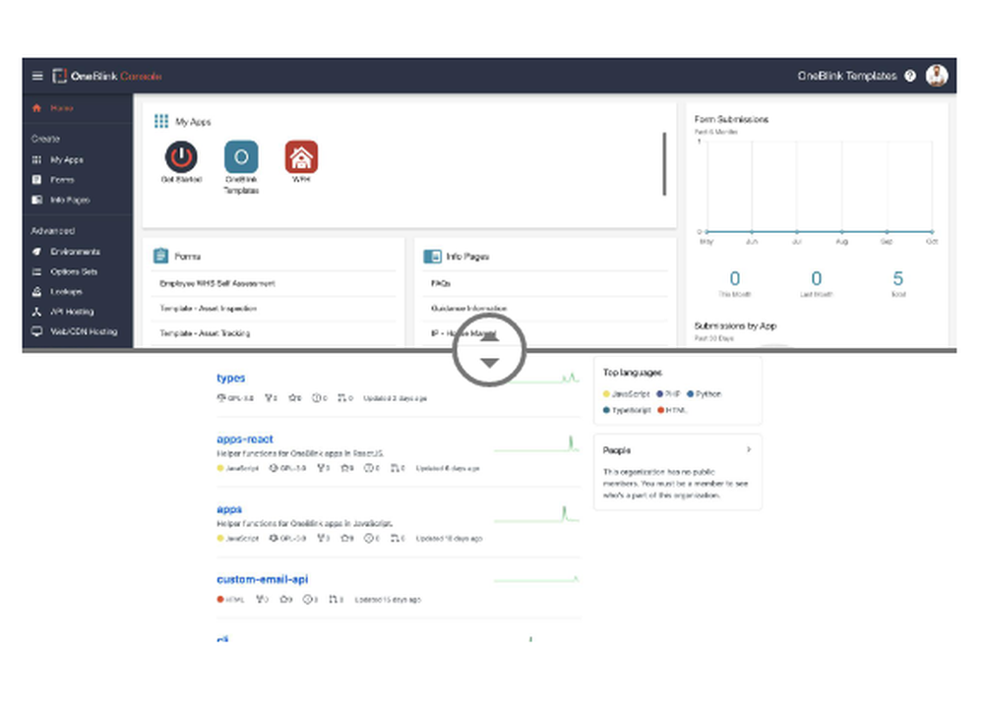The height and width of the screenshot is (703, 984).
Task: Click the PHP language in Top languages
Action: pos(668,394)
